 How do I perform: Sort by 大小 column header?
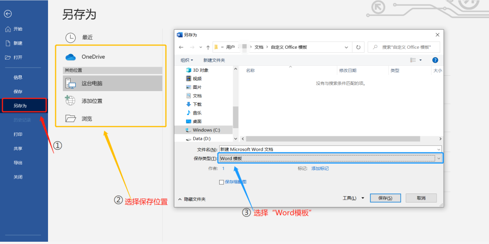(x=437, y=70)
